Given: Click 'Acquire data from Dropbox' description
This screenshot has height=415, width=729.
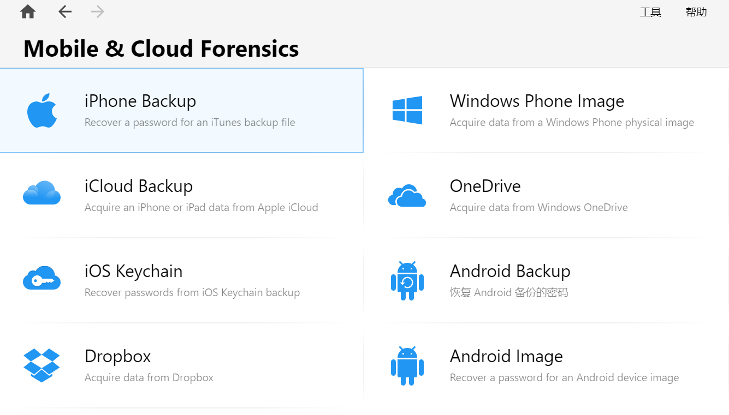Looking at the screenshot, I should [x=149, y=378].
